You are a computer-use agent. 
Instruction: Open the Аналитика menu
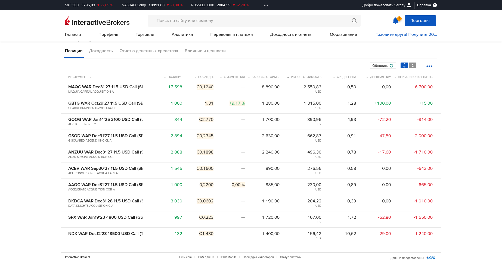pyautogui.click(x=182, y=35)
